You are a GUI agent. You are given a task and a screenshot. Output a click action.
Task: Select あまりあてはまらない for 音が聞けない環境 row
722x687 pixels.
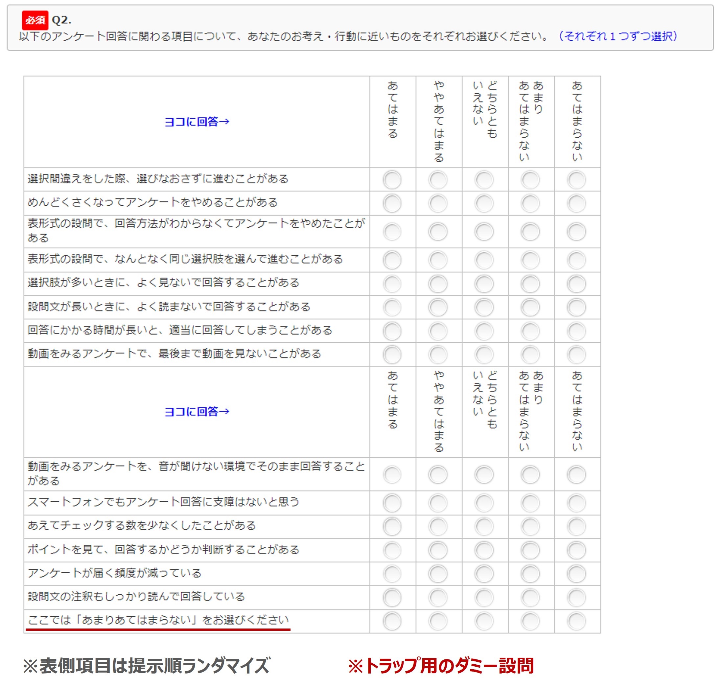click(x=530, y=475)
